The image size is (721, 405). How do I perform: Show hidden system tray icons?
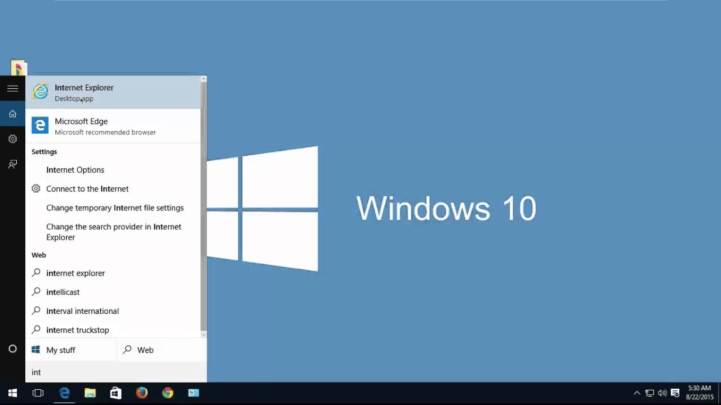pyautogui.click(x=637, y=393)
